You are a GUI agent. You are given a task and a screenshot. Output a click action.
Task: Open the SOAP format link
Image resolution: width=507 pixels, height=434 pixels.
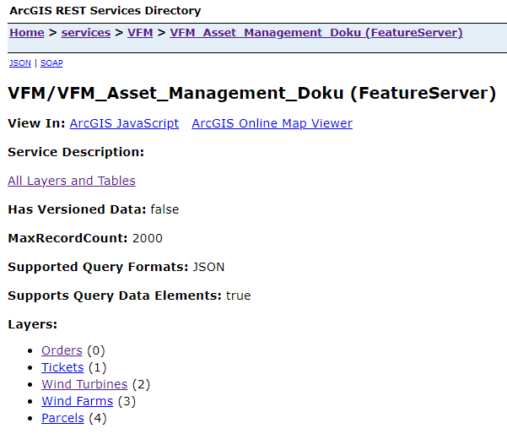coord(51,63)
